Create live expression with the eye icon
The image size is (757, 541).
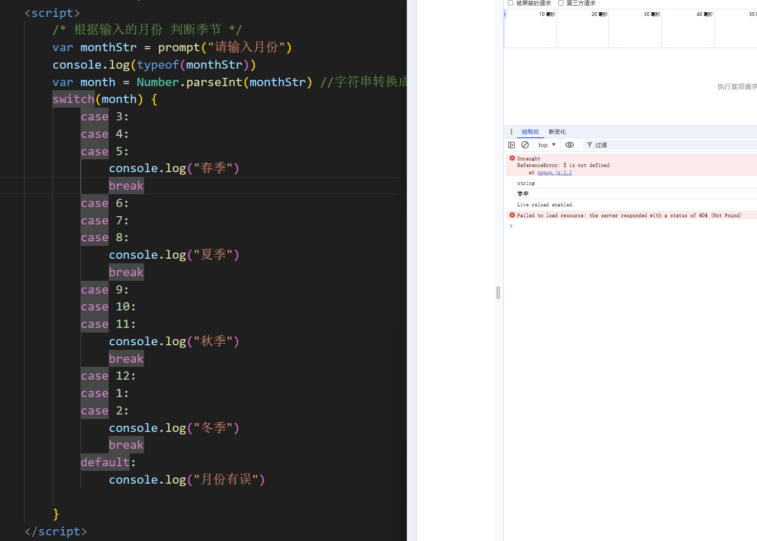pos(569,145)
